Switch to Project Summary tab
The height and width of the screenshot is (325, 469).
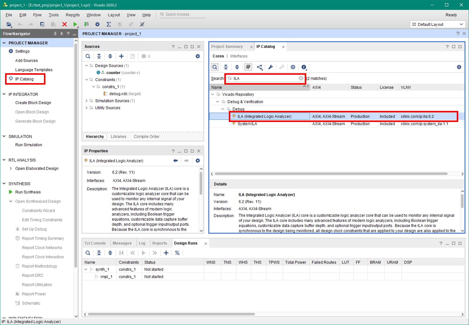coord(227,47)
